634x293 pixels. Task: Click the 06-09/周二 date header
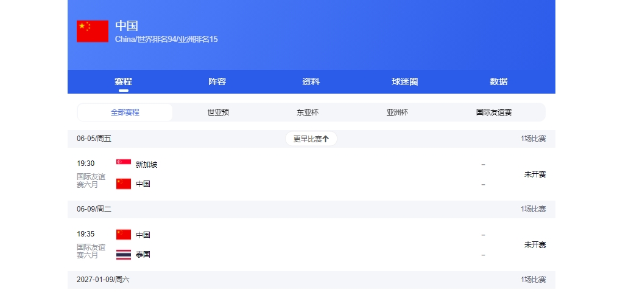pyautogui.click(x=94, y=209)
